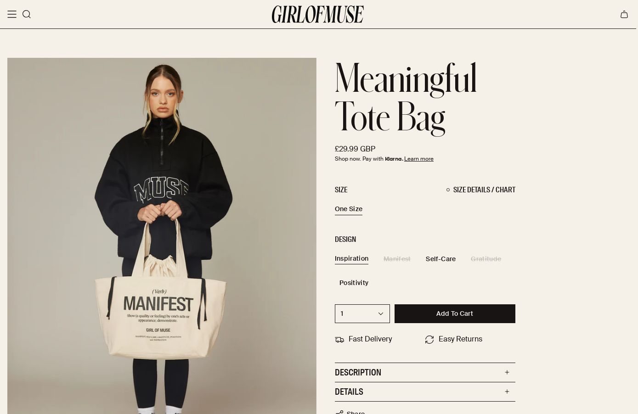Open the hamburger navigation menu

[x=12, y=14]
